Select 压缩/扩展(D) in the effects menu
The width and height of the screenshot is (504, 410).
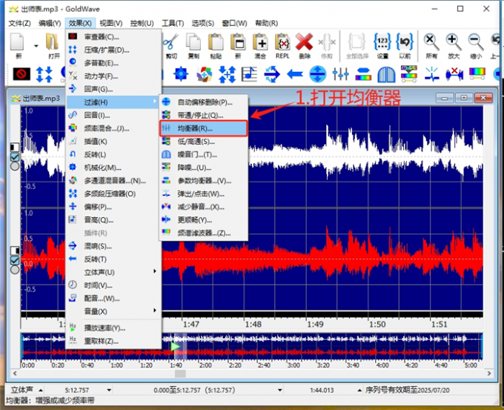coord(113,50)
